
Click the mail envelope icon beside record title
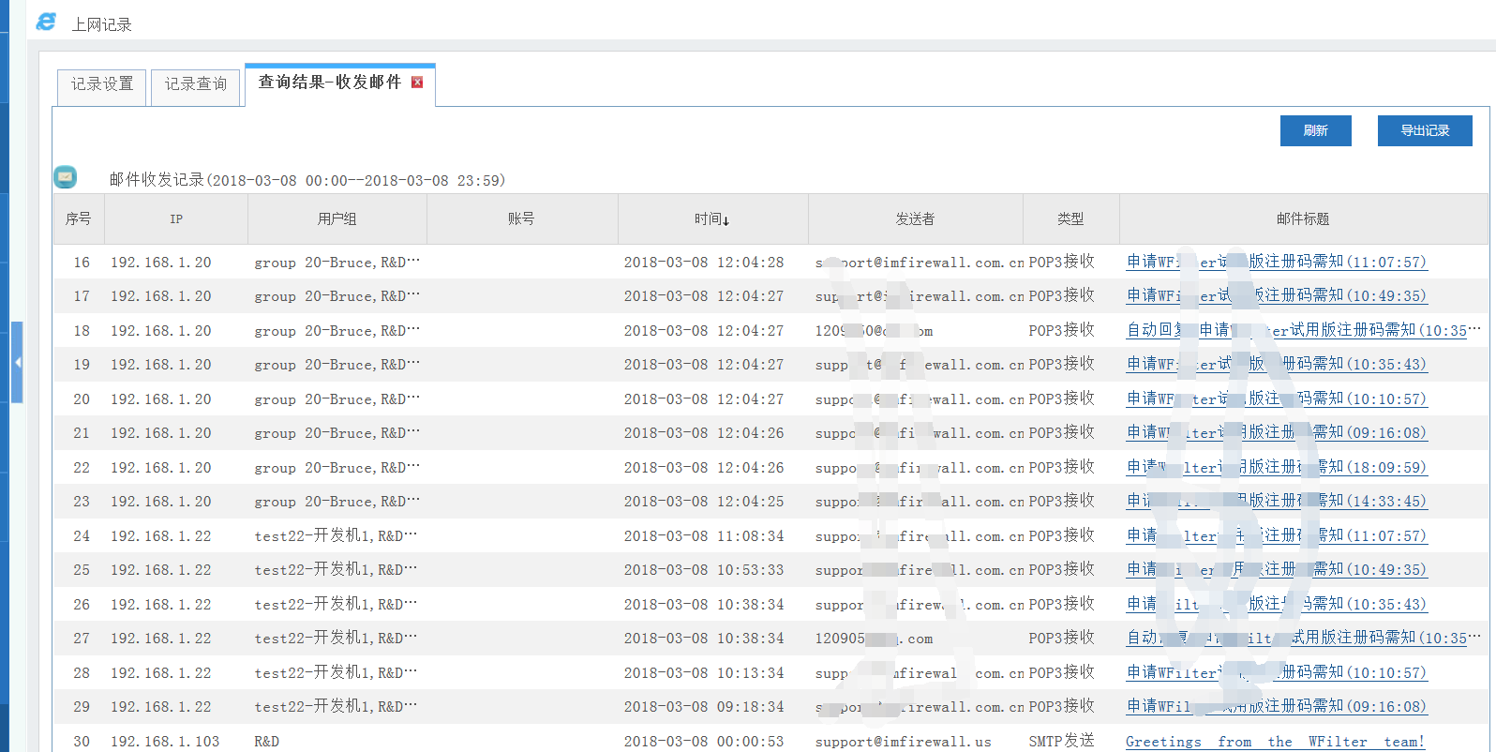pyautogui.click(x=66, y=176)
